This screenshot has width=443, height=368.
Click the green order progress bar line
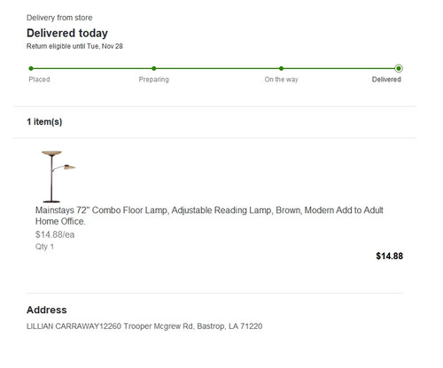(214, 68)
